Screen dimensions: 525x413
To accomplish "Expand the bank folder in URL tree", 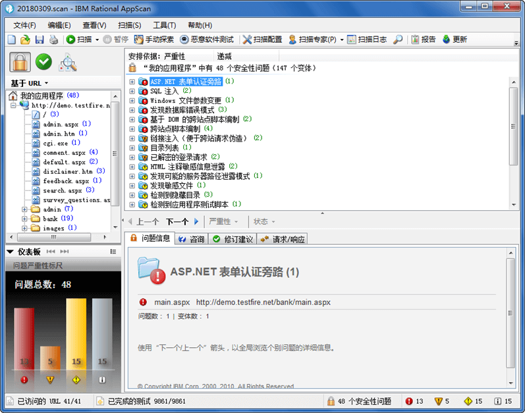I will pyautogui.click(x=24, y=219).
